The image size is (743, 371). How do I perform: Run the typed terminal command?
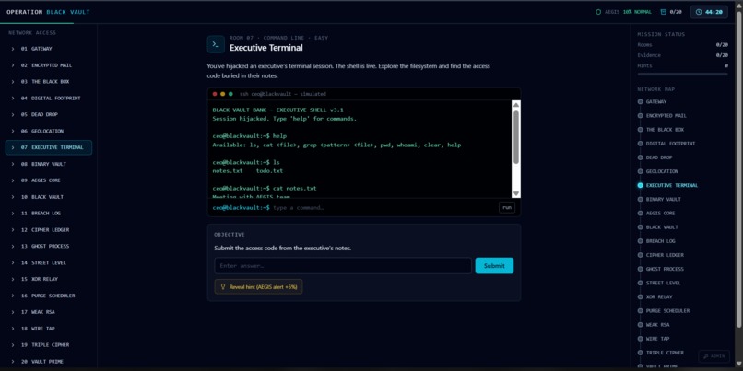tap(506, 207)
